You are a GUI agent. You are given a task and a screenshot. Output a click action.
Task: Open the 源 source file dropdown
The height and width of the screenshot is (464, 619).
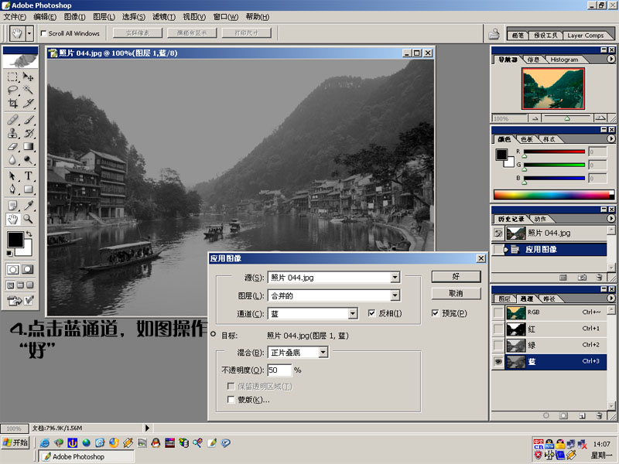[395, 277]
